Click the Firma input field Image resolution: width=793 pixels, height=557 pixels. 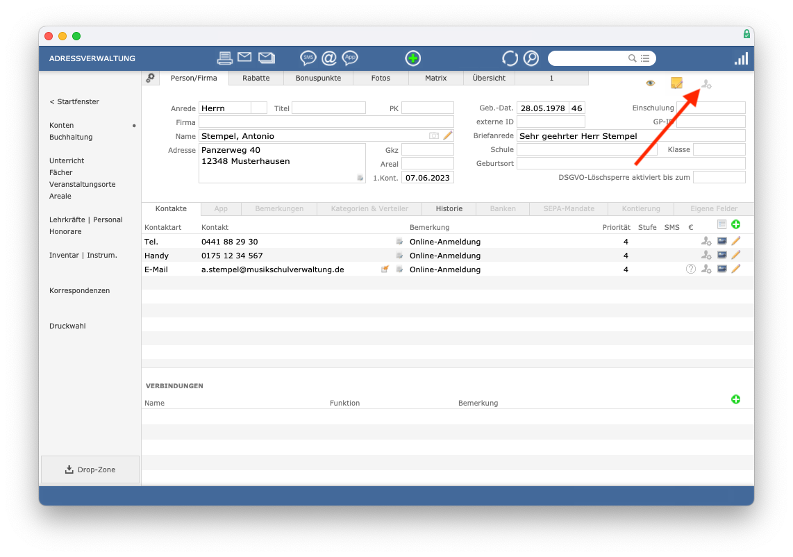[326, 122]
